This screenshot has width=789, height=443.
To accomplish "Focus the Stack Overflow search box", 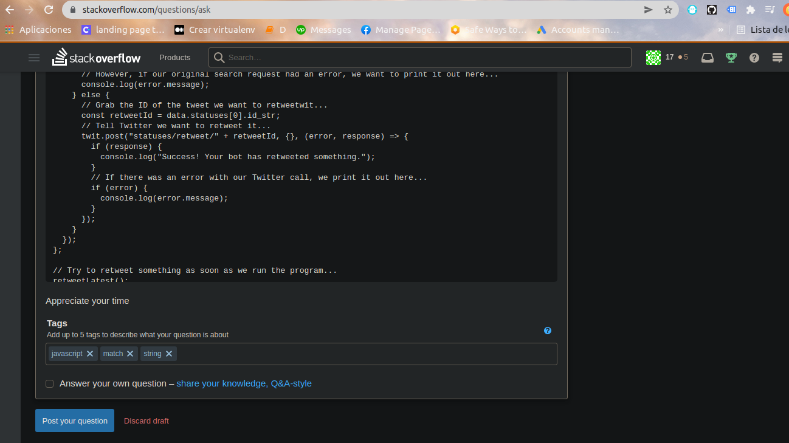I will 420,58.
